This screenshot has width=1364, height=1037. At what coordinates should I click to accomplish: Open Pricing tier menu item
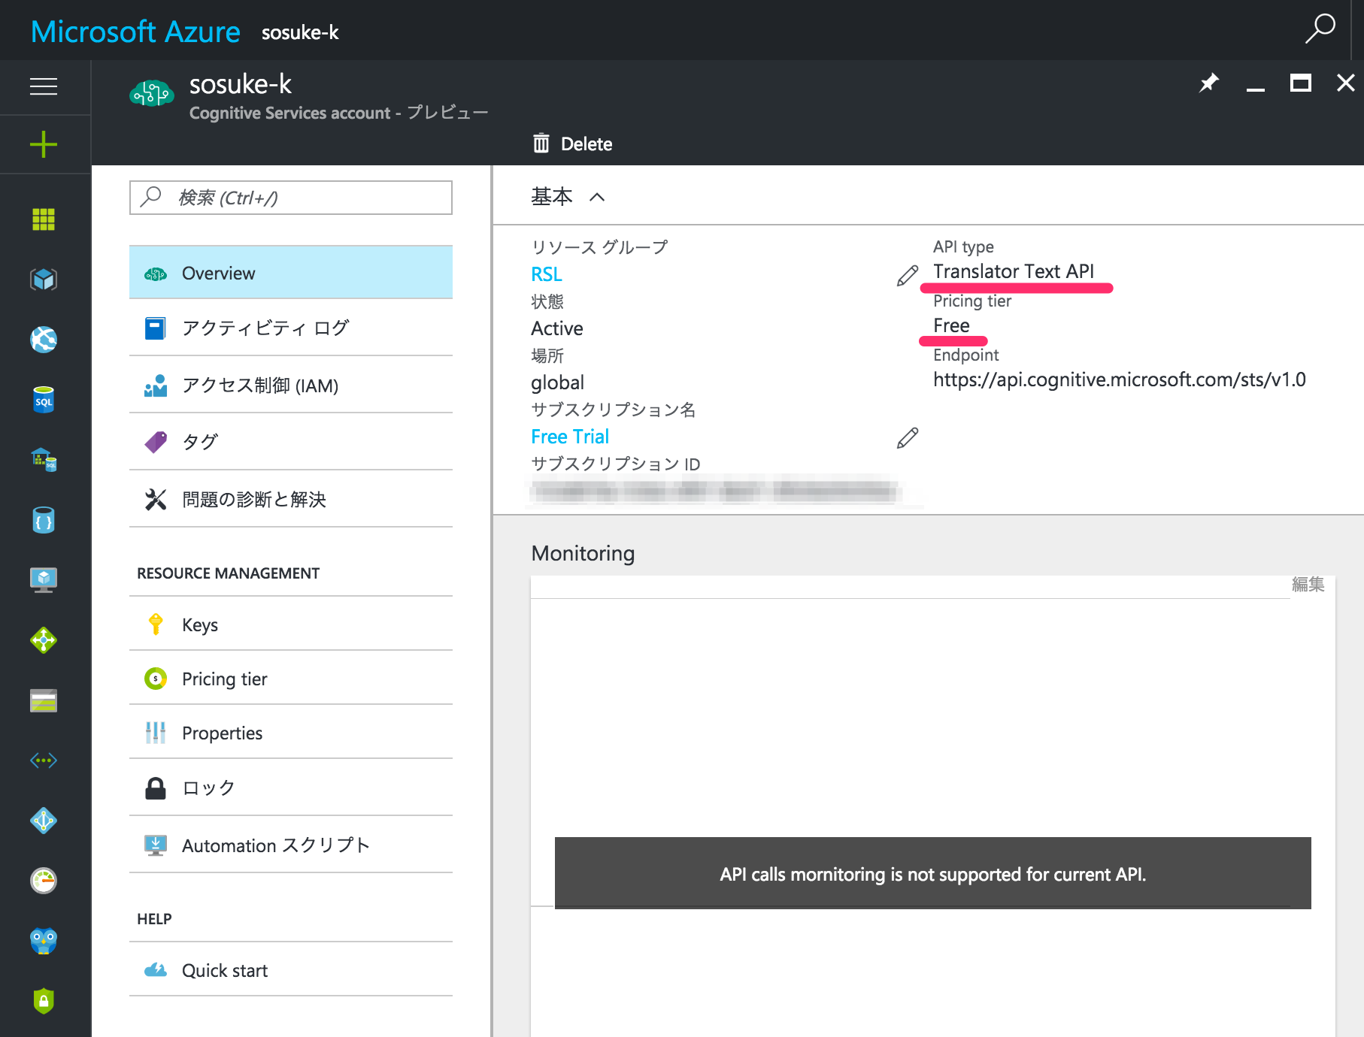pos(291,679)
